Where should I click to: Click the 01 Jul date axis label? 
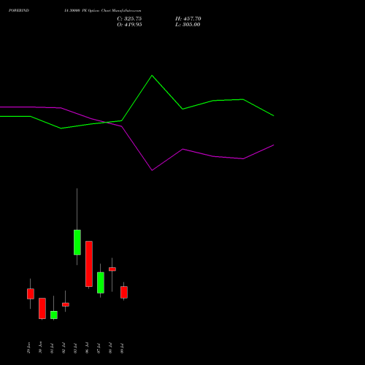52,348
